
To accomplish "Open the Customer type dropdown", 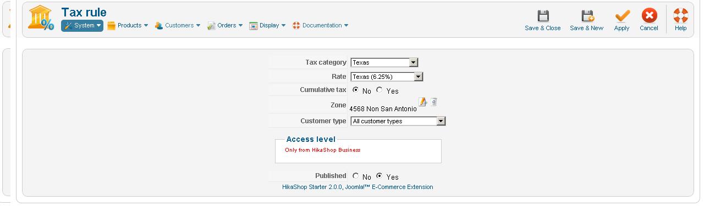I will coord(398,121).
